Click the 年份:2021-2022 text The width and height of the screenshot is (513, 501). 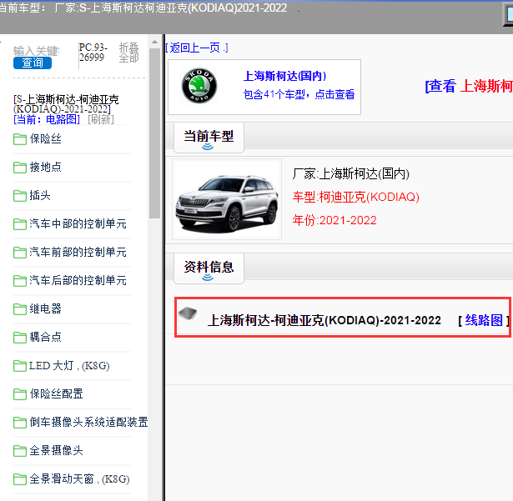tap(334, 220)
